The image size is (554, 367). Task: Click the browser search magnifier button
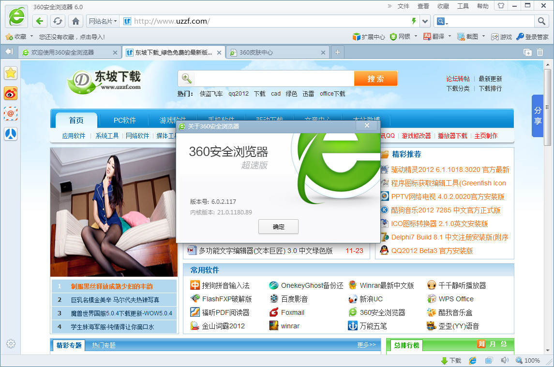[x=541, y=21]
